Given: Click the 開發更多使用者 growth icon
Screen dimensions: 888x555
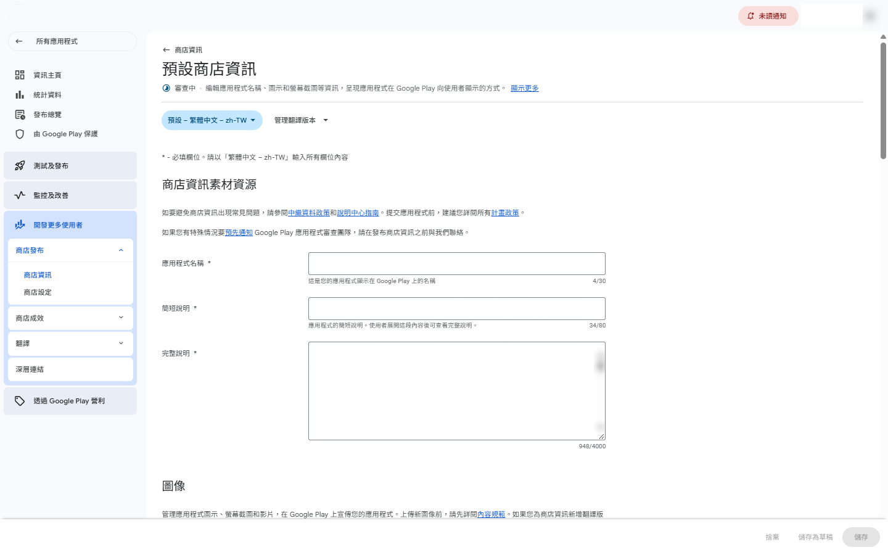Looking at the screenshot, I should pyautogui.click(x=20, y=225).
